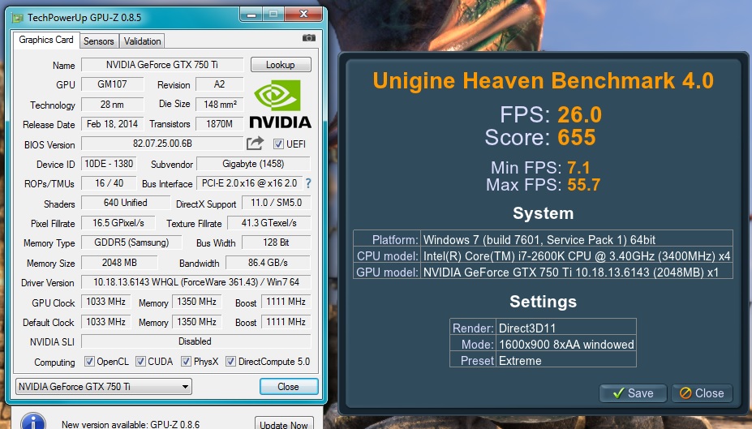752x429 pixels.
Task: Click the Shaders 640 Unified field
Action: [x=126, y=203]
